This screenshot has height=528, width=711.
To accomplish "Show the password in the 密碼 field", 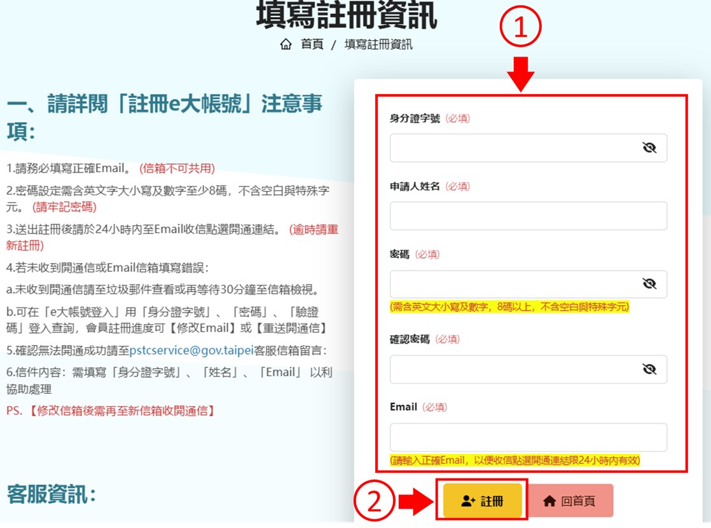I will [649, 284].
